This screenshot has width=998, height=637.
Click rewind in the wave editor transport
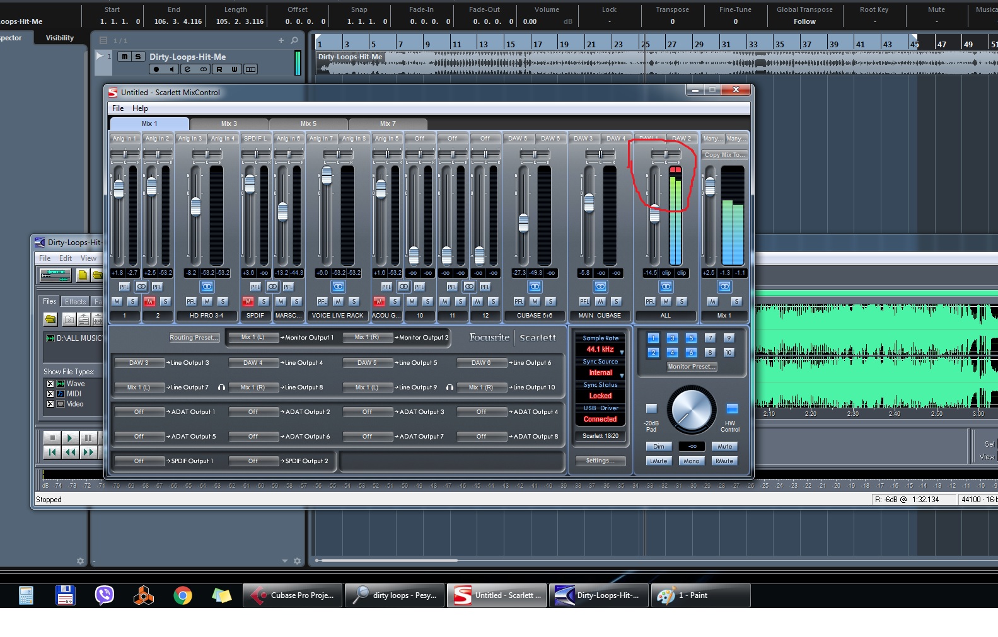70,452
